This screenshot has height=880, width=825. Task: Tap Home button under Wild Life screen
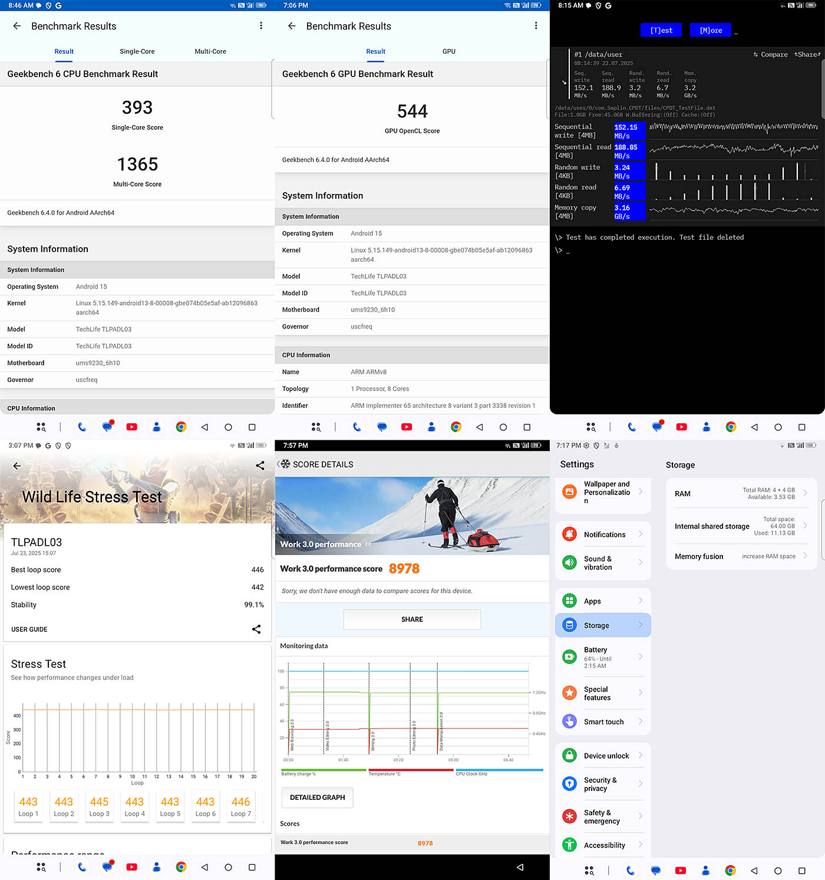click(x=228, y=867)
